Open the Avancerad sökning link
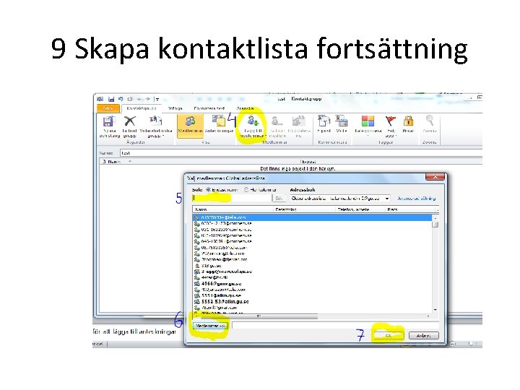 click(x=417, y=199)
